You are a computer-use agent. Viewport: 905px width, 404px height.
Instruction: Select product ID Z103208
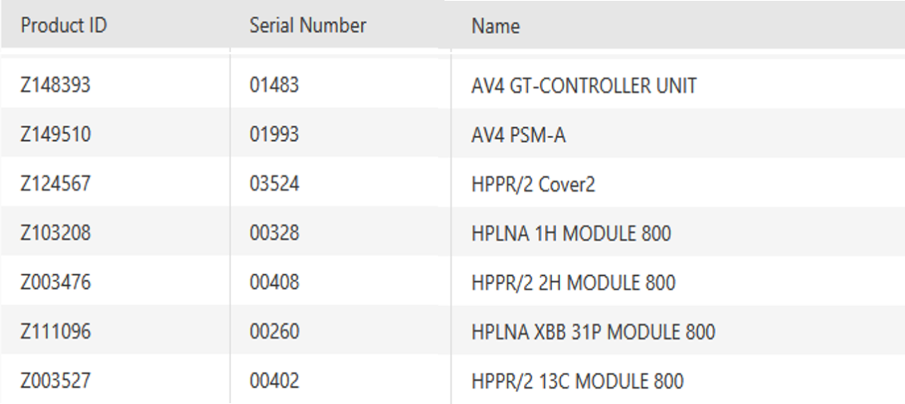coord(56,233)
